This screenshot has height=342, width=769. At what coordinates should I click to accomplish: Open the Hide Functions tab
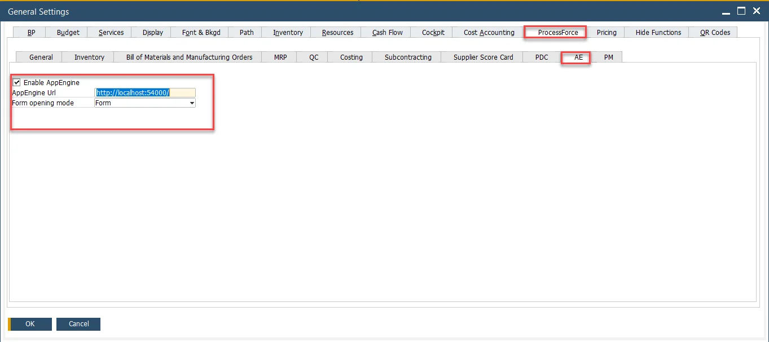(x=658, y=32)
